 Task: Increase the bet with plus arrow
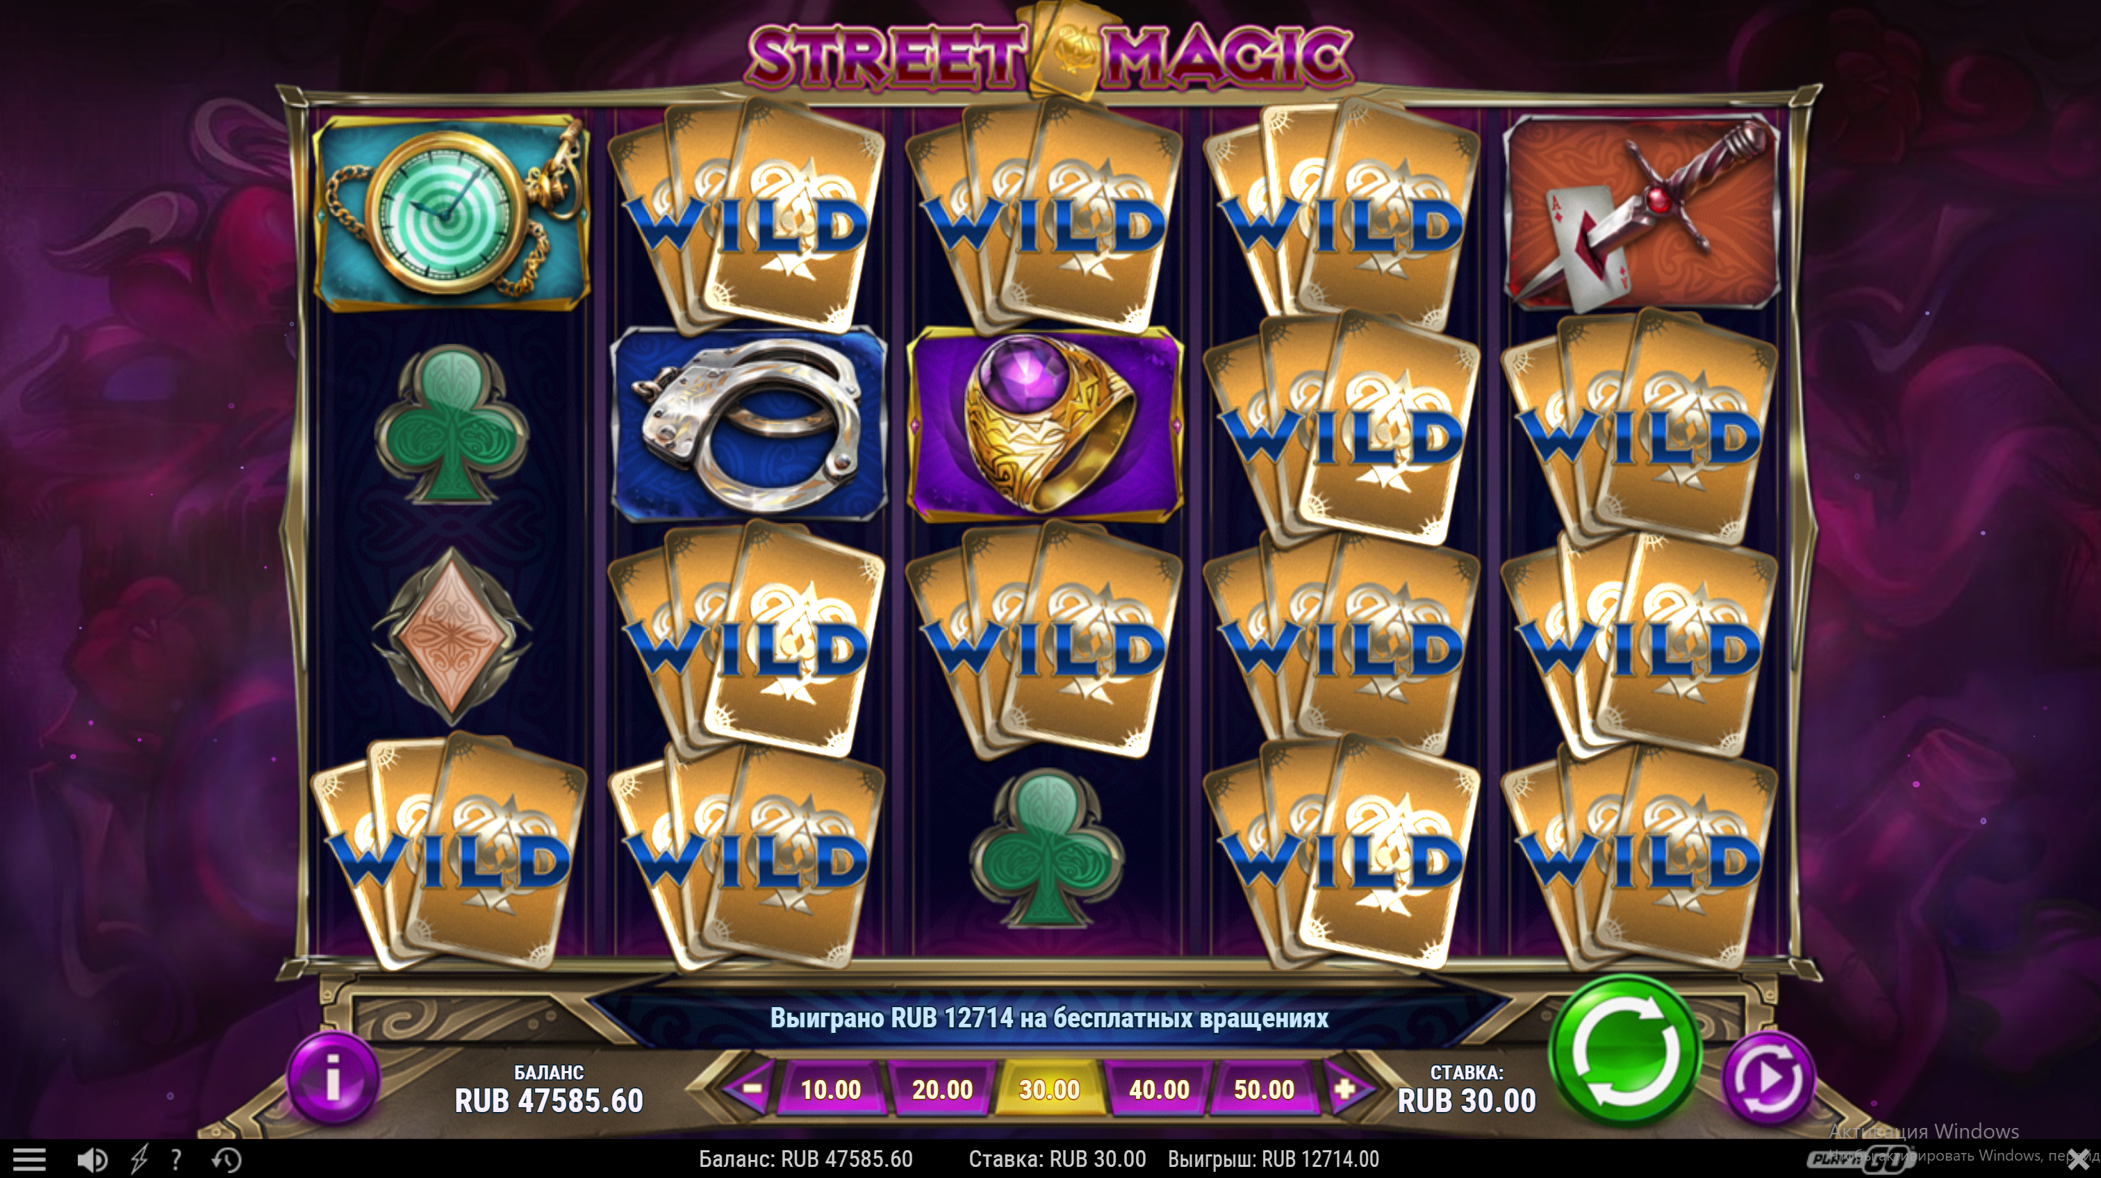pyautogui.click(x=1345, y=1088)
